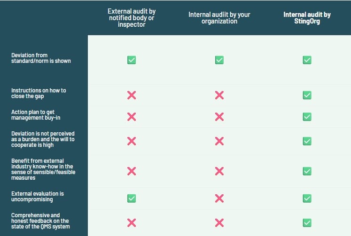Click red X for your organization's uncompromising evaluation
Screen dimensions: 351x236
tap(219, 198)
